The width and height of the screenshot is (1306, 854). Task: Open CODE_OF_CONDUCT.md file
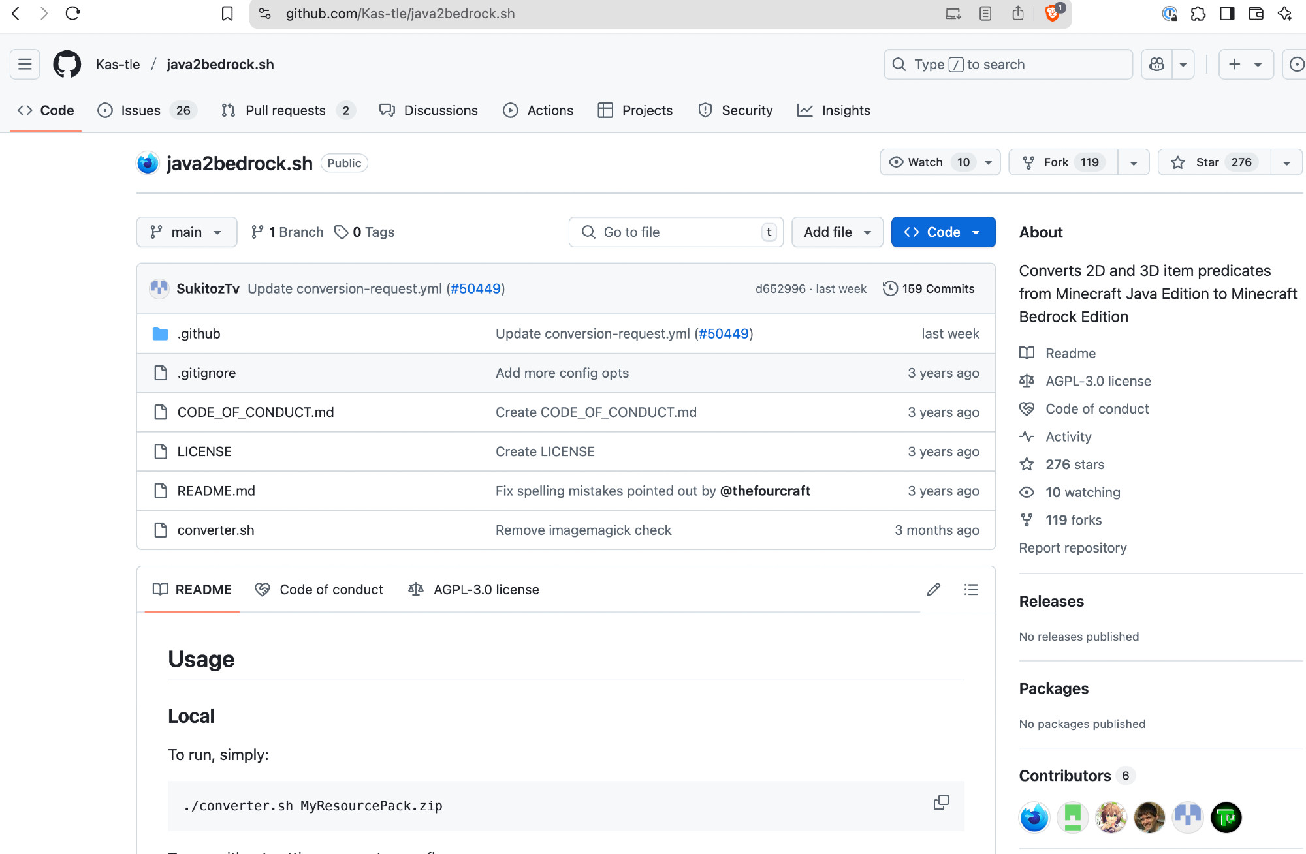point(255,412)
